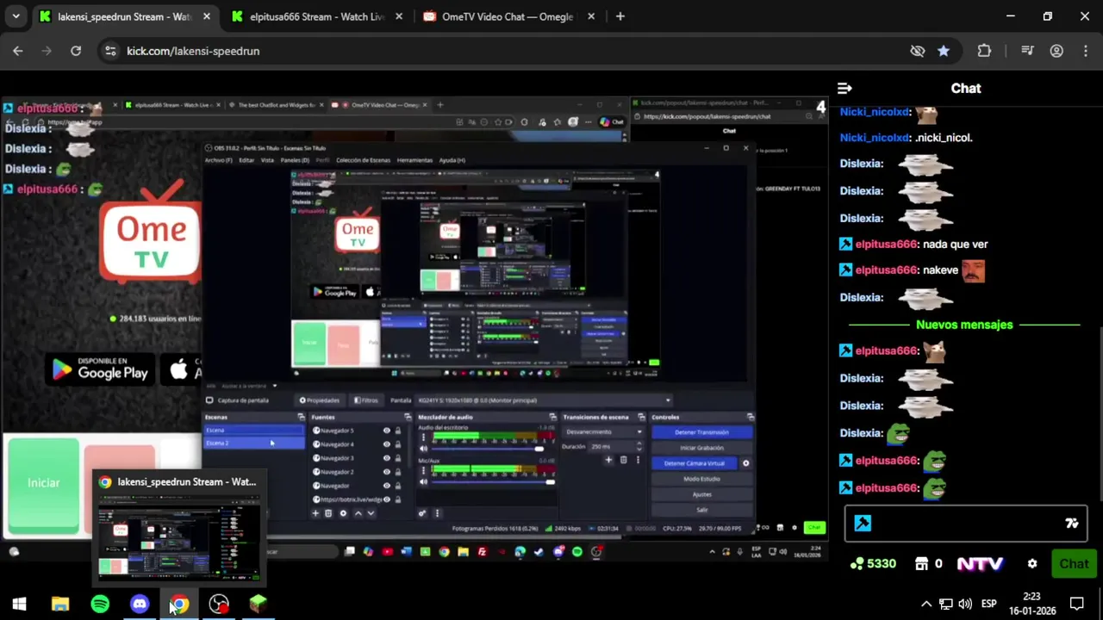Image resolution: width=1103 pixels, height=620 pixels.
Task: Open Spotify from the taskbar
Action: [100, 604]
